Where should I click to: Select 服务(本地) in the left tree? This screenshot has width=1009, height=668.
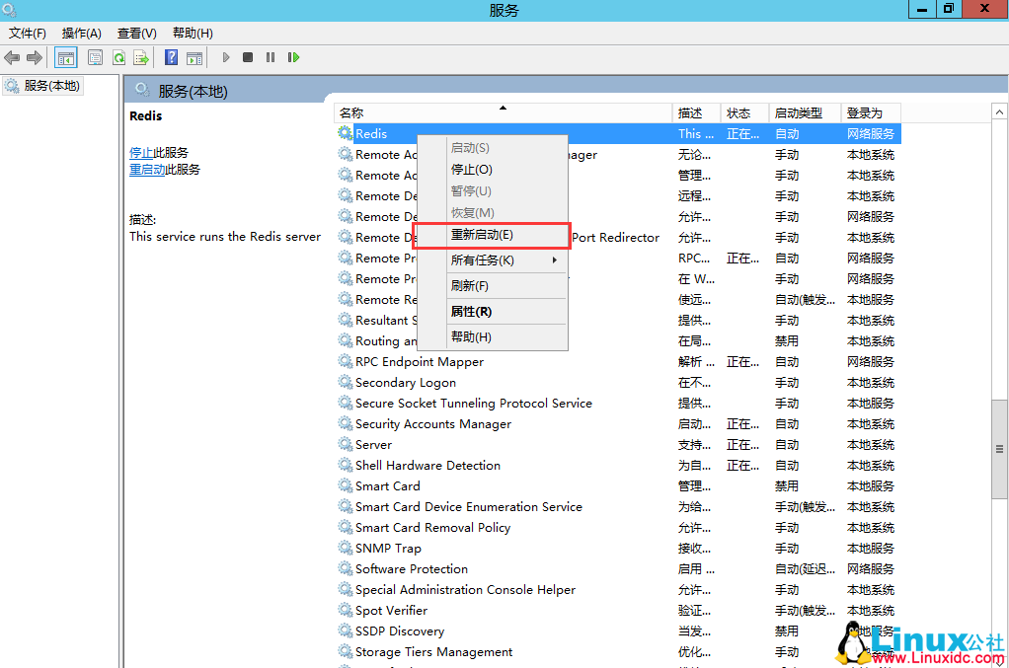coord(51,86)
